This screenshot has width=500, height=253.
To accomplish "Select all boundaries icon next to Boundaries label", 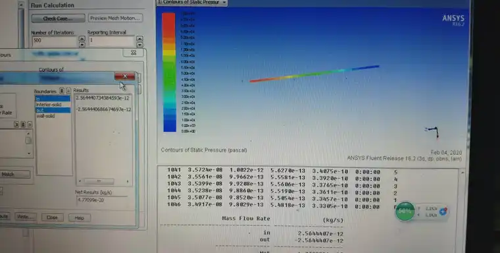I will pyautogui.click(x=62, y=91).
